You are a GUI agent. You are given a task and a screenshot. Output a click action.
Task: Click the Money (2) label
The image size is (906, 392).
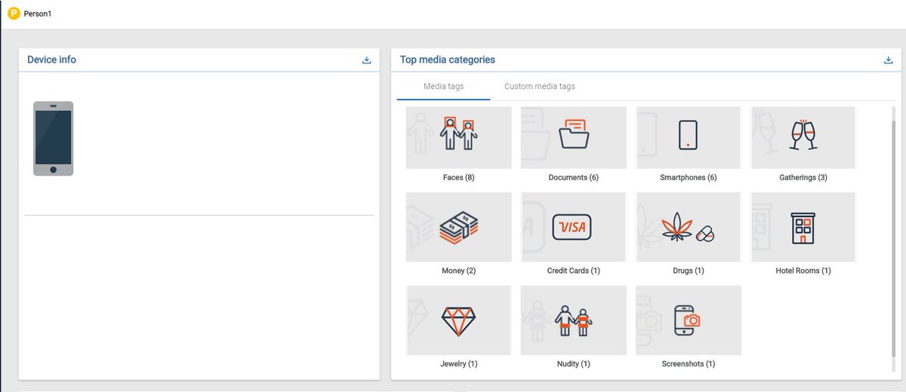459,271
